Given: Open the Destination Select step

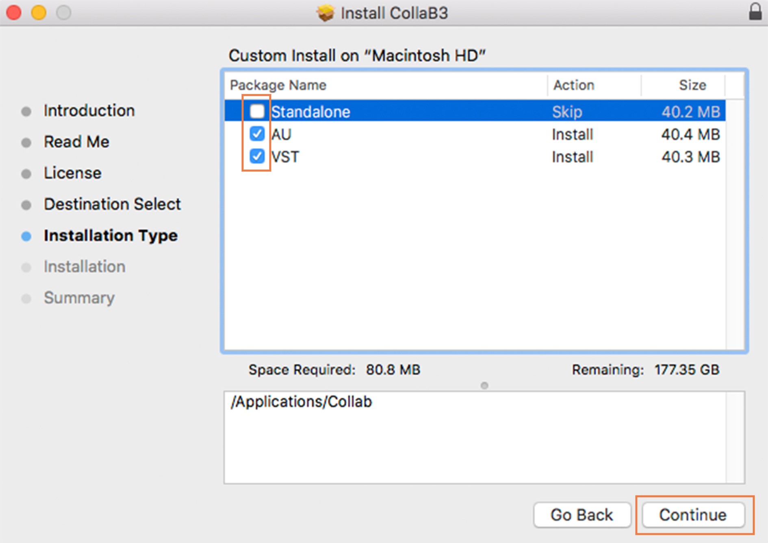Looking at the screenshot, I should 112,204.
